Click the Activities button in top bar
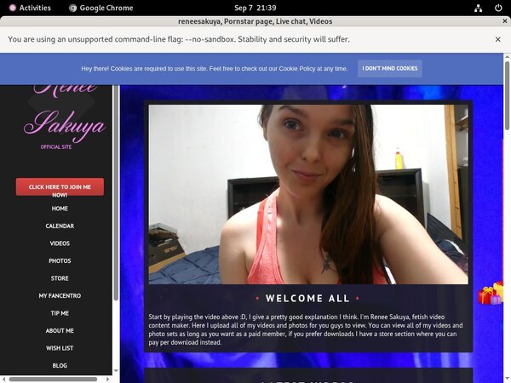The height and width of the screenshot is (383, 511). click(x=30, y=8)
